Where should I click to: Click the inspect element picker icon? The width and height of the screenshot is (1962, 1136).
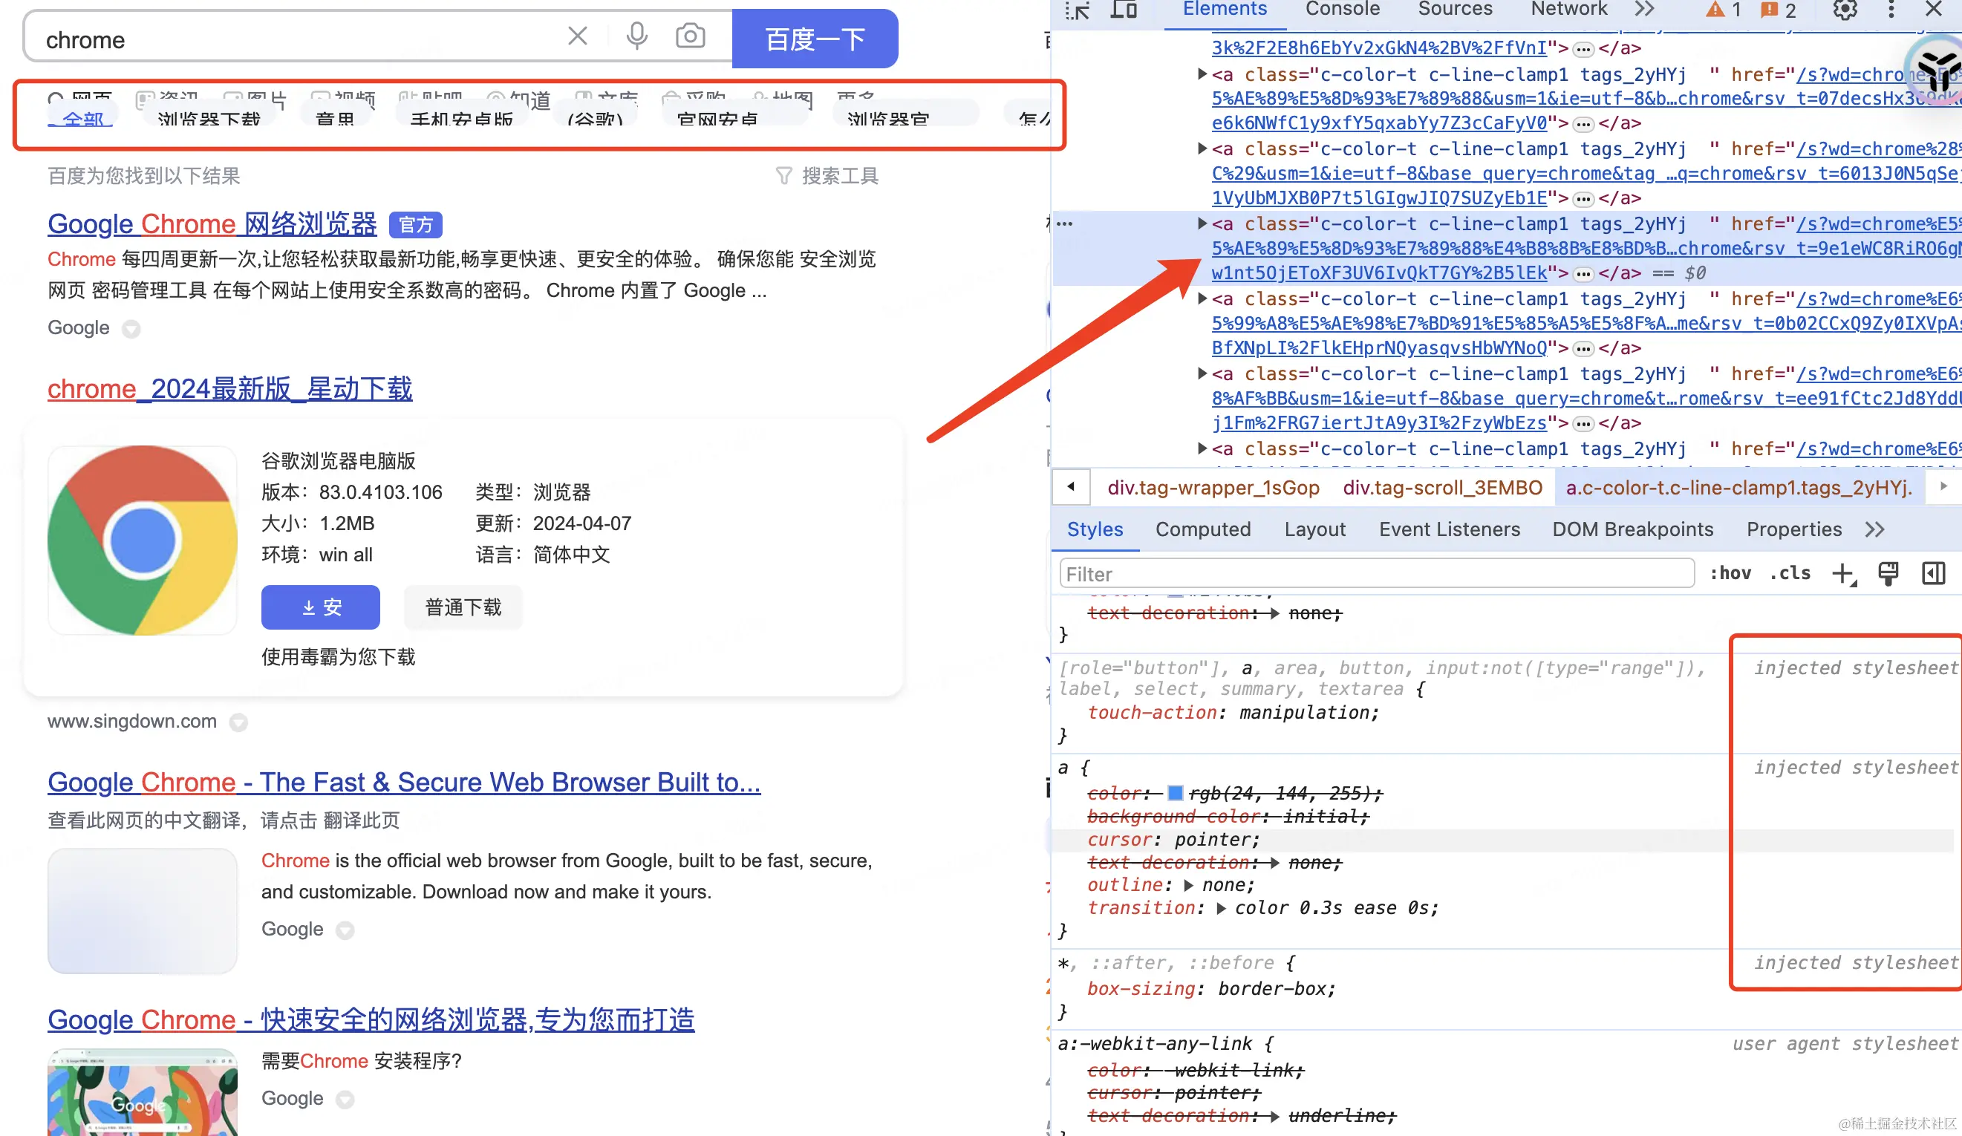pyautogui.click(x=1078, y=10)
